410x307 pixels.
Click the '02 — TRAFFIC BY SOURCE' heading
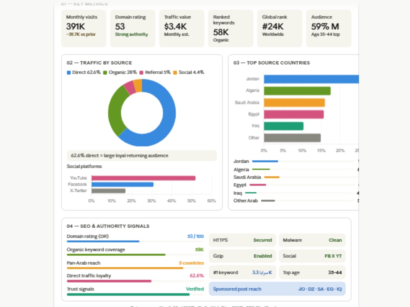(x=99, y=63)
